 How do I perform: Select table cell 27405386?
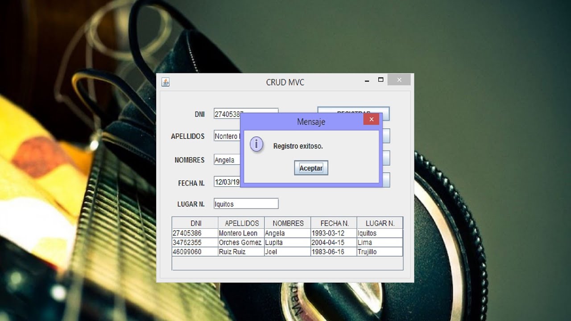[x=195, y=233]
